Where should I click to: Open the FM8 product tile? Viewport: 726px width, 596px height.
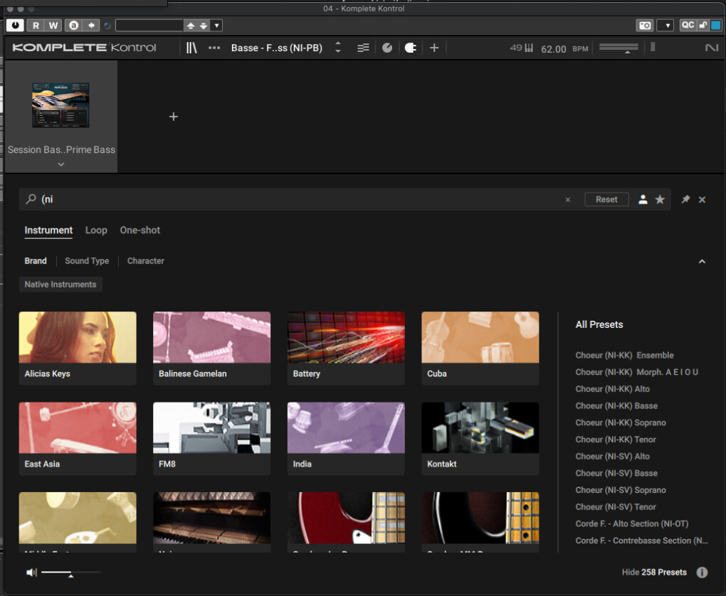[x=211, y=438]
